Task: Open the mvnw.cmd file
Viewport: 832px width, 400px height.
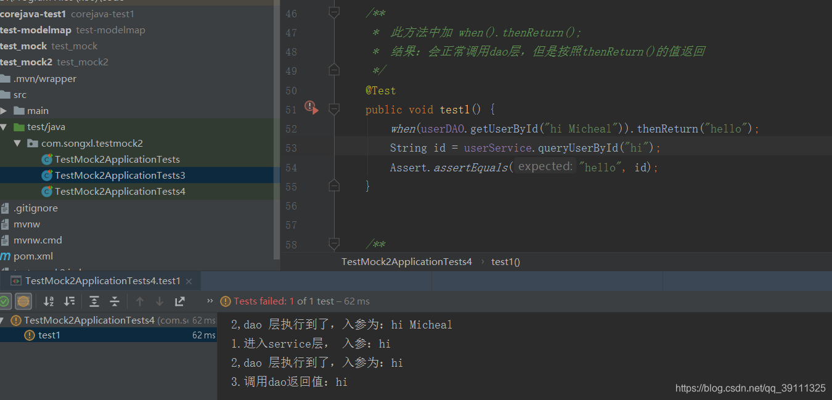Action: point(38,240)
